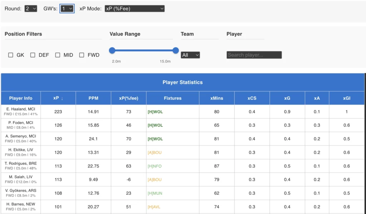Image resolution: width=366 pixels, height=214 pixels.
Task: Tick the GK position checkbox
Action: [10, 55]
